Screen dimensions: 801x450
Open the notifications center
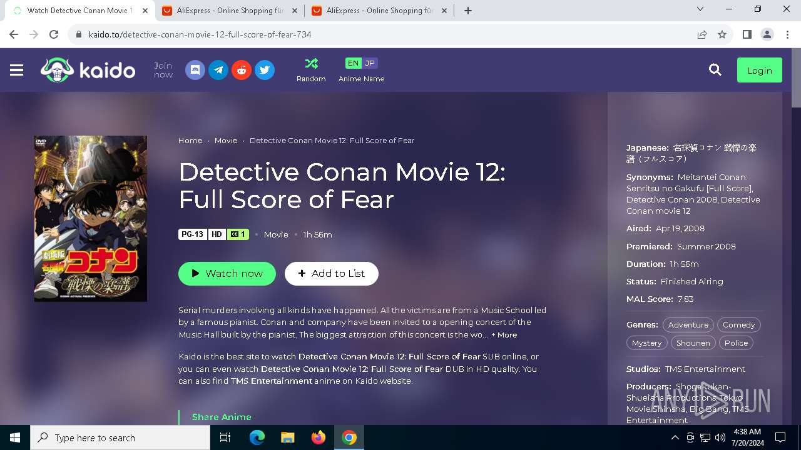tap(780, 437)
